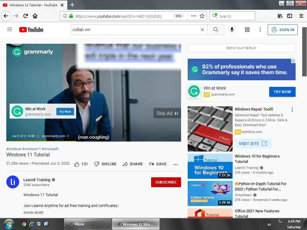Image resolution: width=307 pixels, height=230 pixels.
Task: Click the green padlock security icon
Action: (71, 16)
